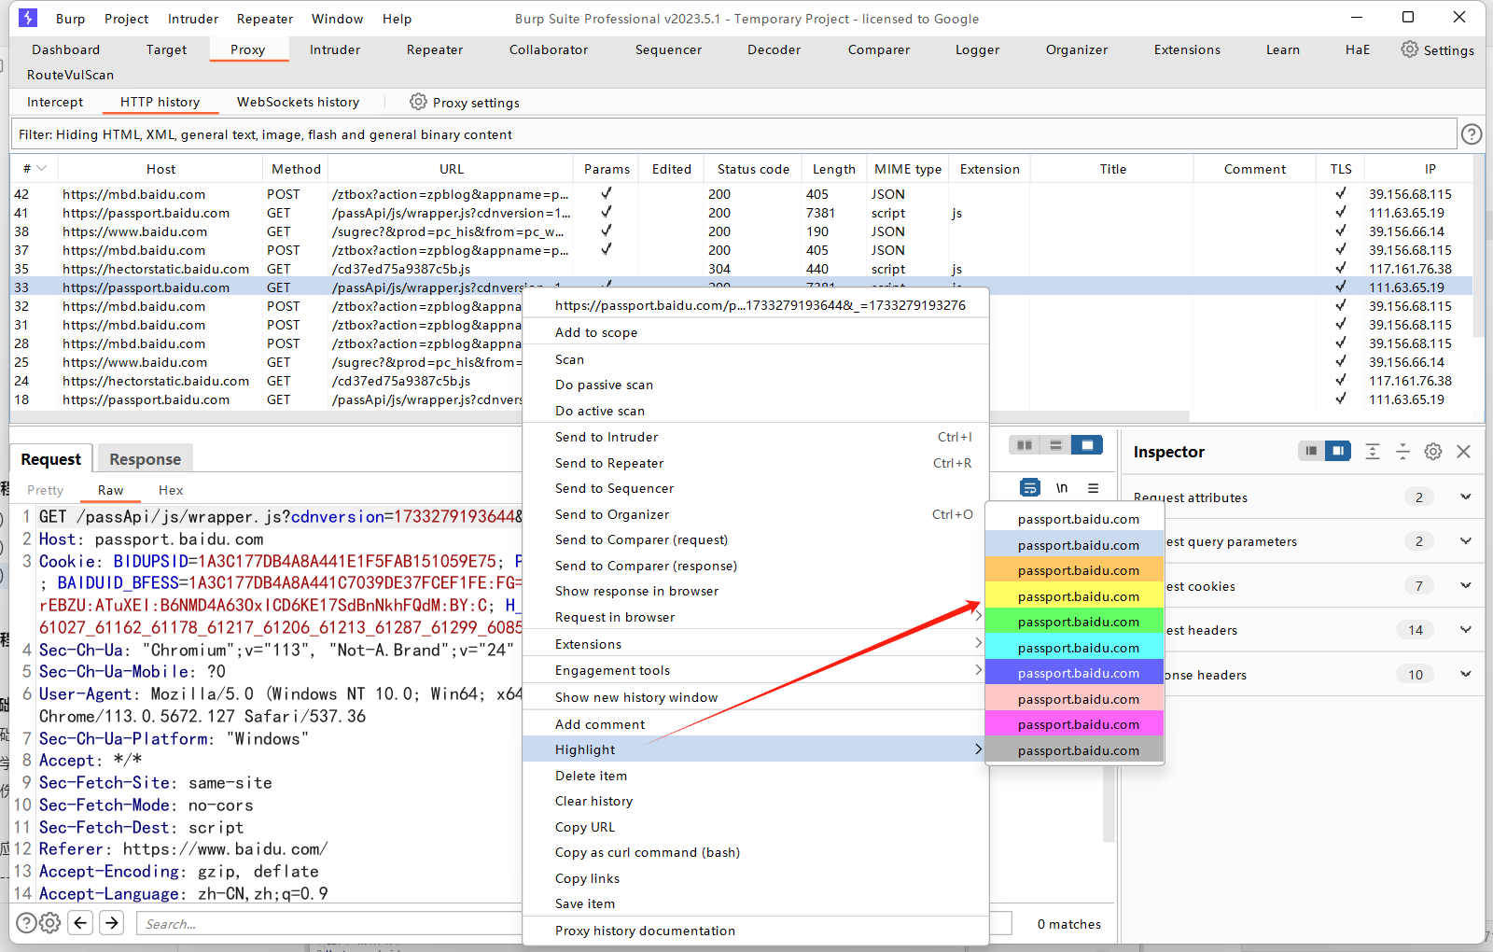Viewport: 1493px width, 952px height.
Task: Toggle word wrap icon in message editor
Action: 1030,487
